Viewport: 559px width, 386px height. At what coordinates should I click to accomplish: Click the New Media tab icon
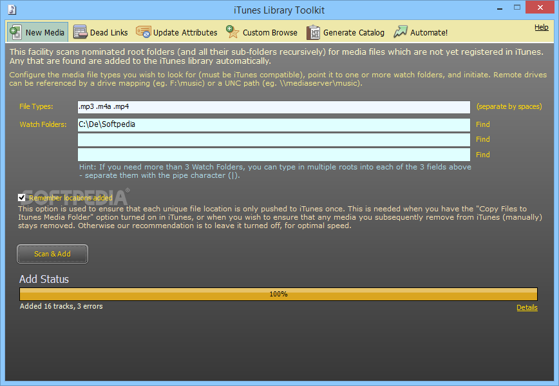15,32
